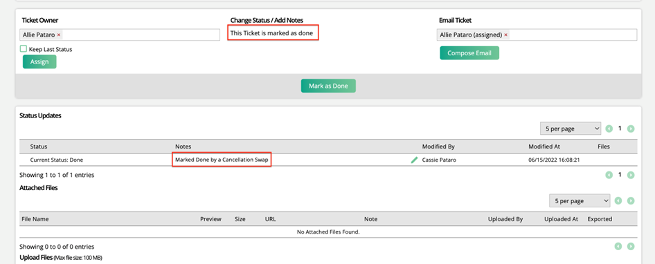Click the Assign button
Image resolution: width=655 pixels, height=264 pixels.
click(39, 62)
